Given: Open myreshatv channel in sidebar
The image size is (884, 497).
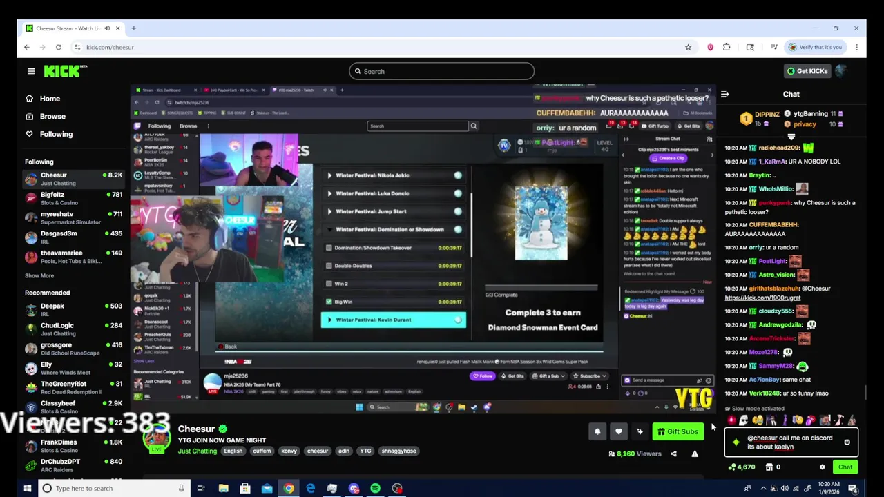Looking at the screenshot, I should (73, 218).
